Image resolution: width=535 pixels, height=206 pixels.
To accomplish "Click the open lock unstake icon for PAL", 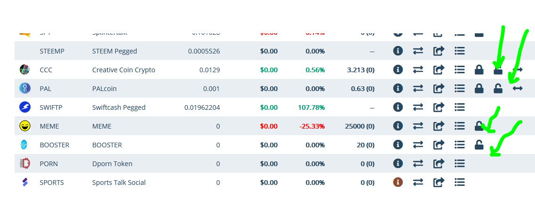I will [x=498, y=88].
